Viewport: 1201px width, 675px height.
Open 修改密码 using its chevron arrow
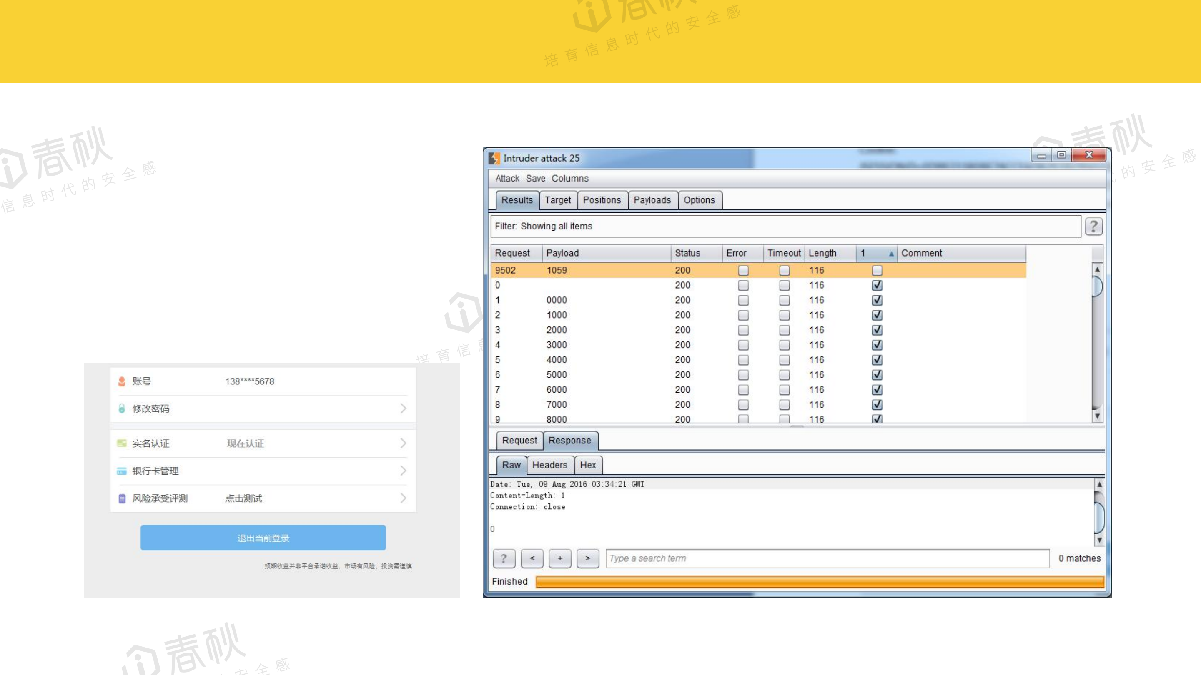tap(403, 408)
